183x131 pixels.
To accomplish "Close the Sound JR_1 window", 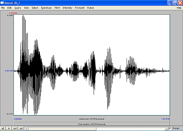I will [x=180, y=3].
